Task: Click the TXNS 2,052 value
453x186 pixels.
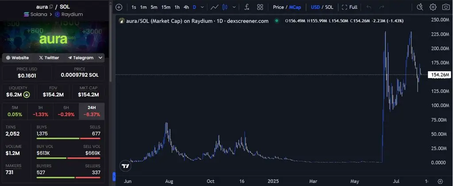Action: click(x=12, y=134)
